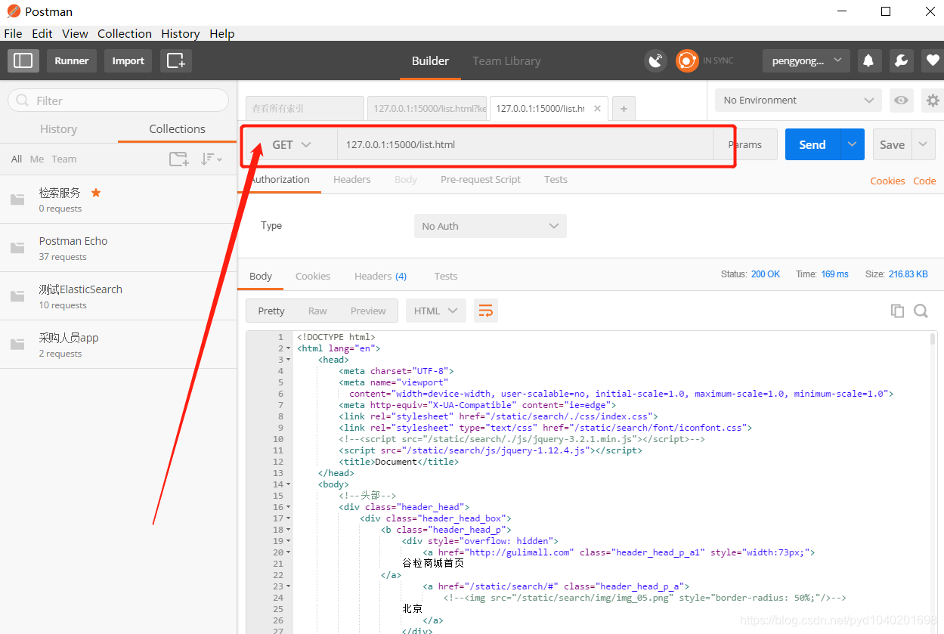Screen dimensions: 944x634
Task: Open the View menu
Action: [x=75, y=33]
